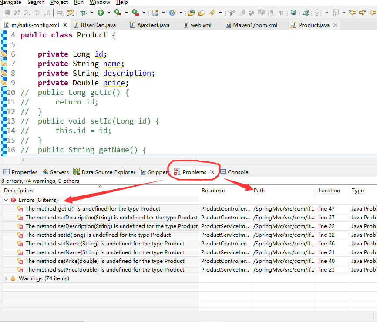Click the Launch Web Service icon
The width and height of the screenshot is (377, 322).
coord(306,13)
